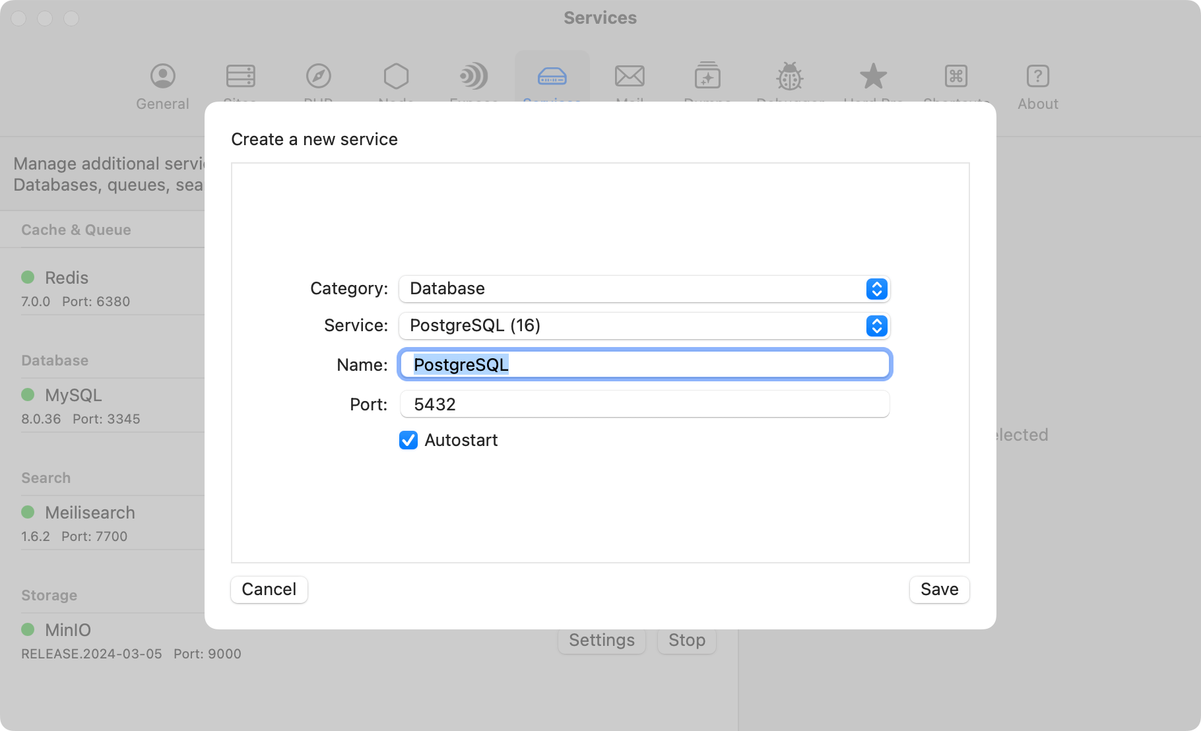The image size is (1201, 731).
Task: Uncheck the Autostart checkbox
Action: coord(408,440)
